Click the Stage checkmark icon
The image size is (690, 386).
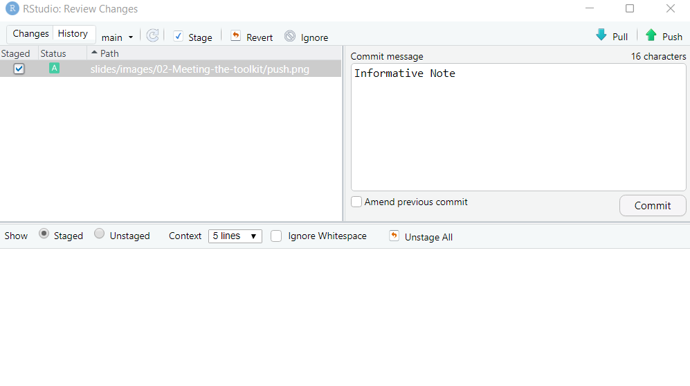pyautogui.click(x=179, y=36)
